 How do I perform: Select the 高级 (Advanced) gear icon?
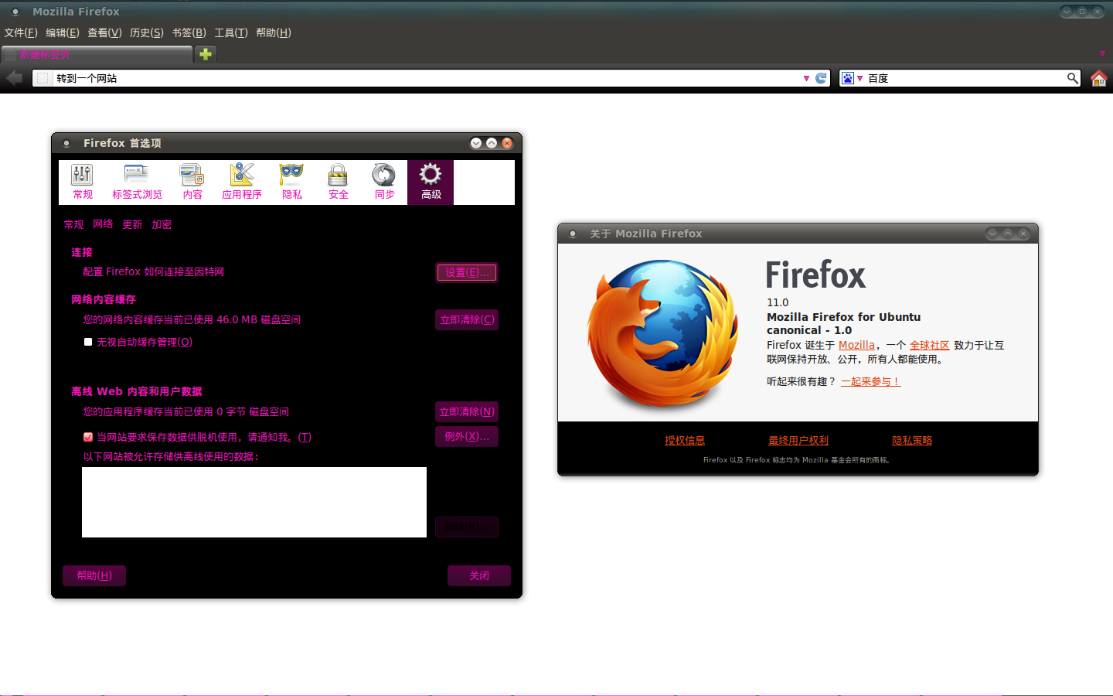[431, 183]
